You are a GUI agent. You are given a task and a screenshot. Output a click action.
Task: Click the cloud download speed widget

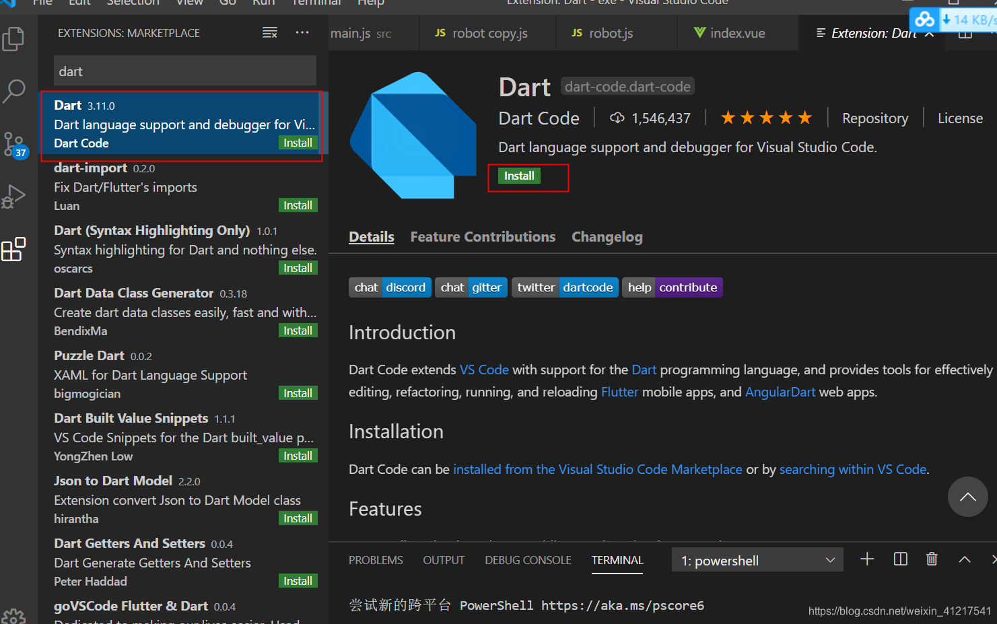coord(953,20)
